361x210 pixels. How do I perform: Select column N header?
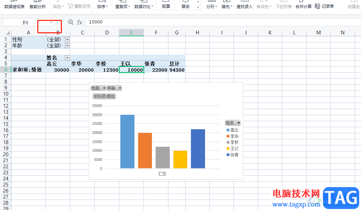(x=343, y=33)
